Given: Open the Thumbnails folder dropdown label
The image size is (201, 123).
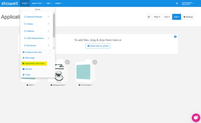Looking at the screenshot, I should point(85,85).
